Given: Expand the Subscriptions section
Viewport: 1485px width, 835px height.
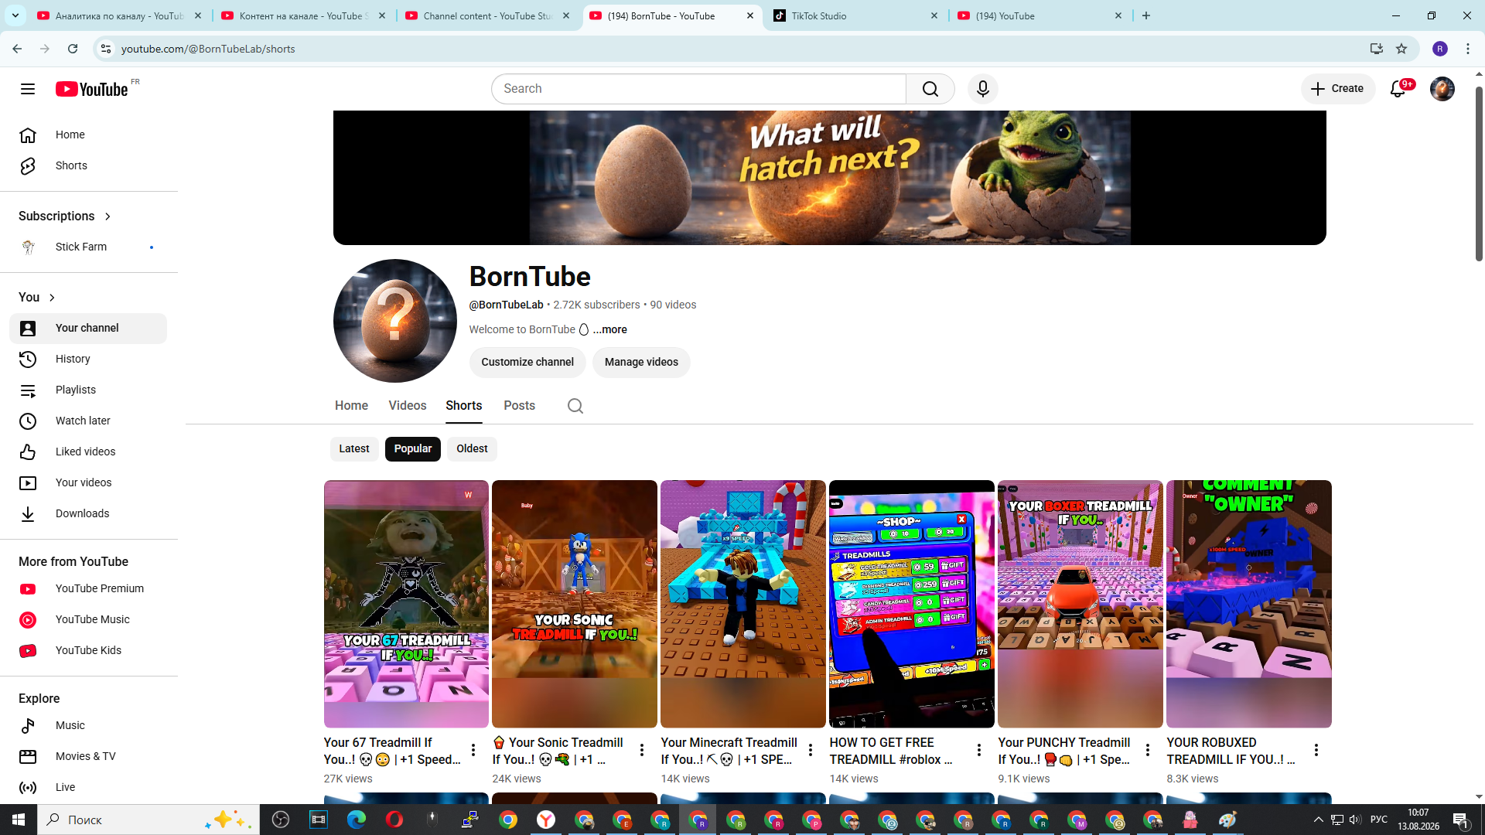Looking at the screenshot, I should 65,216.
